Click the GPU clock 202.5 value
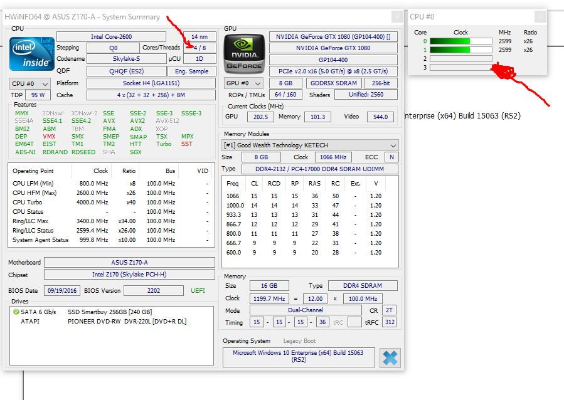The width and height of the screenshot is (564, 400). [x=260, y=117]
